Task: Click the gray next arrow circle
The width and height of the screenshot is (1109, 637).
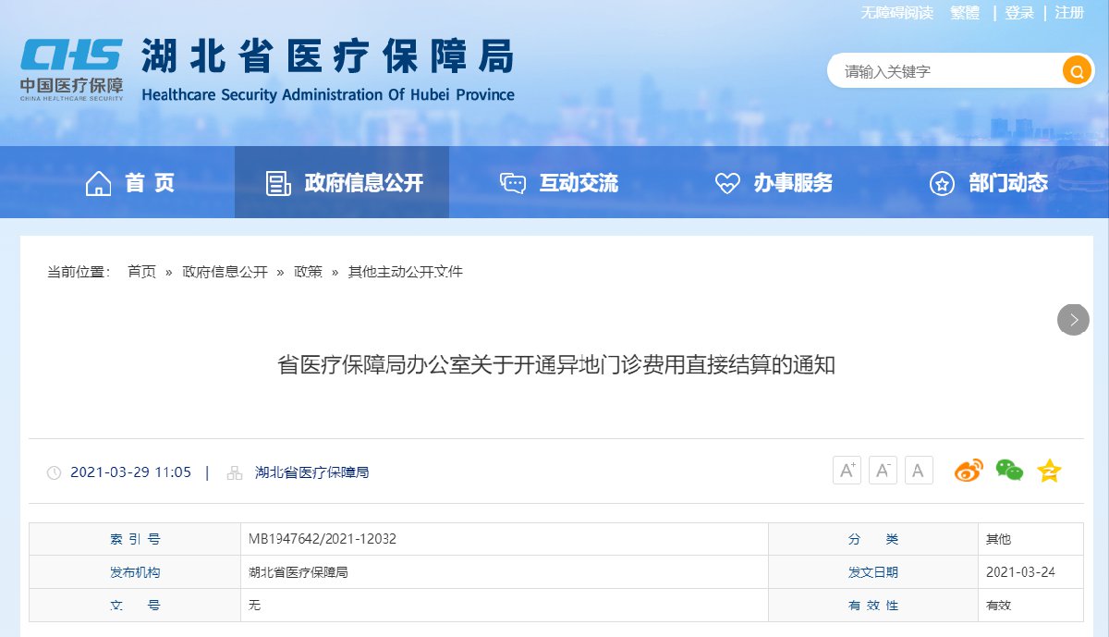Action: (1073, 320)
